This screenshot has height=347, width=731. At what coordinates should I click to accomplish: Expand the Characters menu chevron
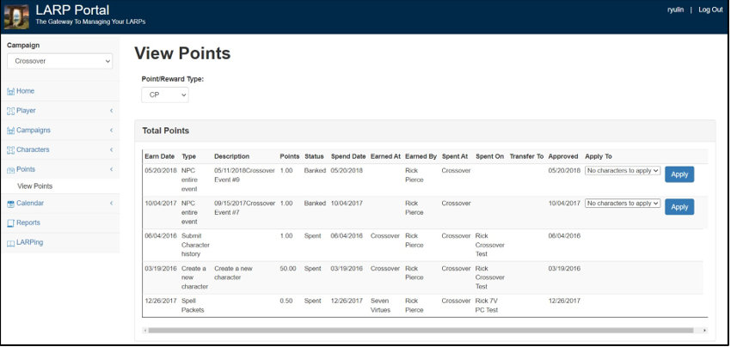pos(111,150)
